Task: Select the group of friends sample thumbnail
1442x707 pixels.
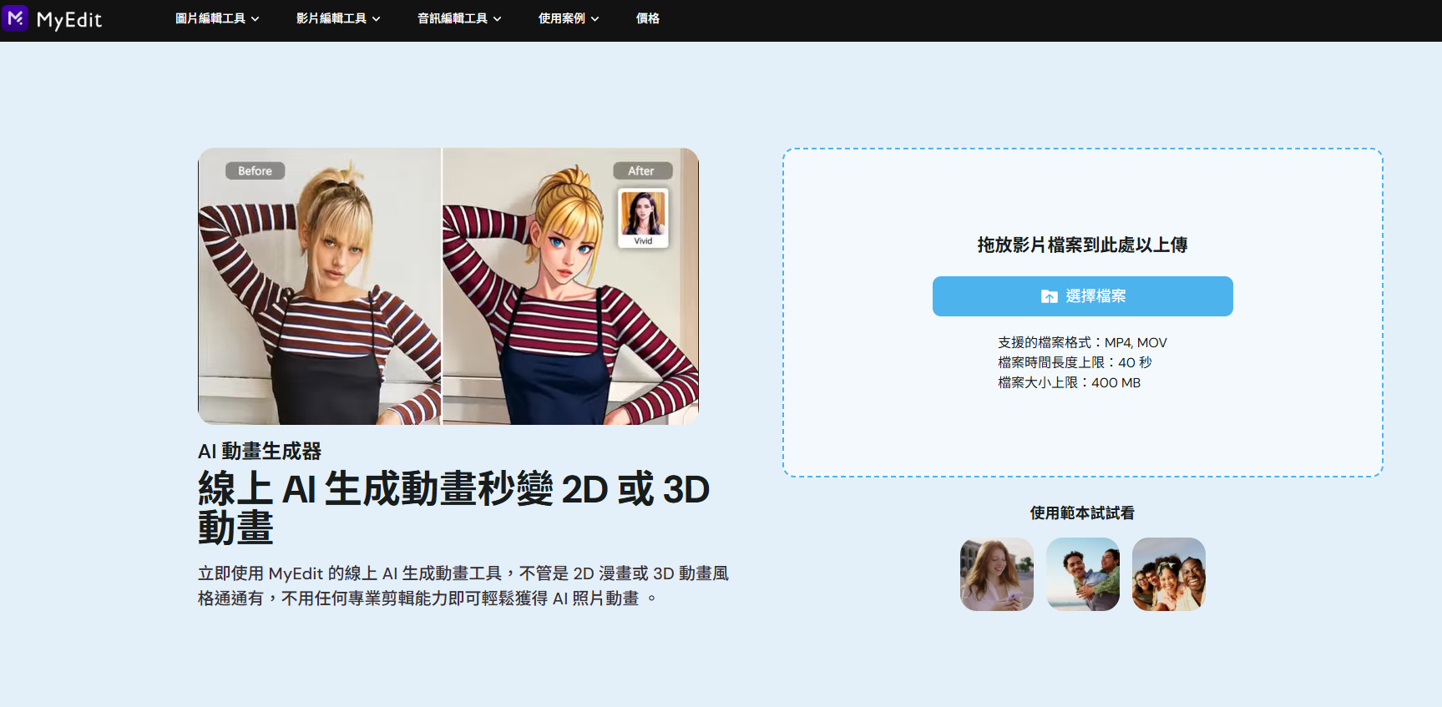Action: (x=1169, y=574)
